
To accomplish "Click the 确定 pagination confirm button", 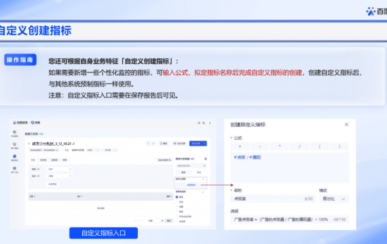I will pos(168,220).
